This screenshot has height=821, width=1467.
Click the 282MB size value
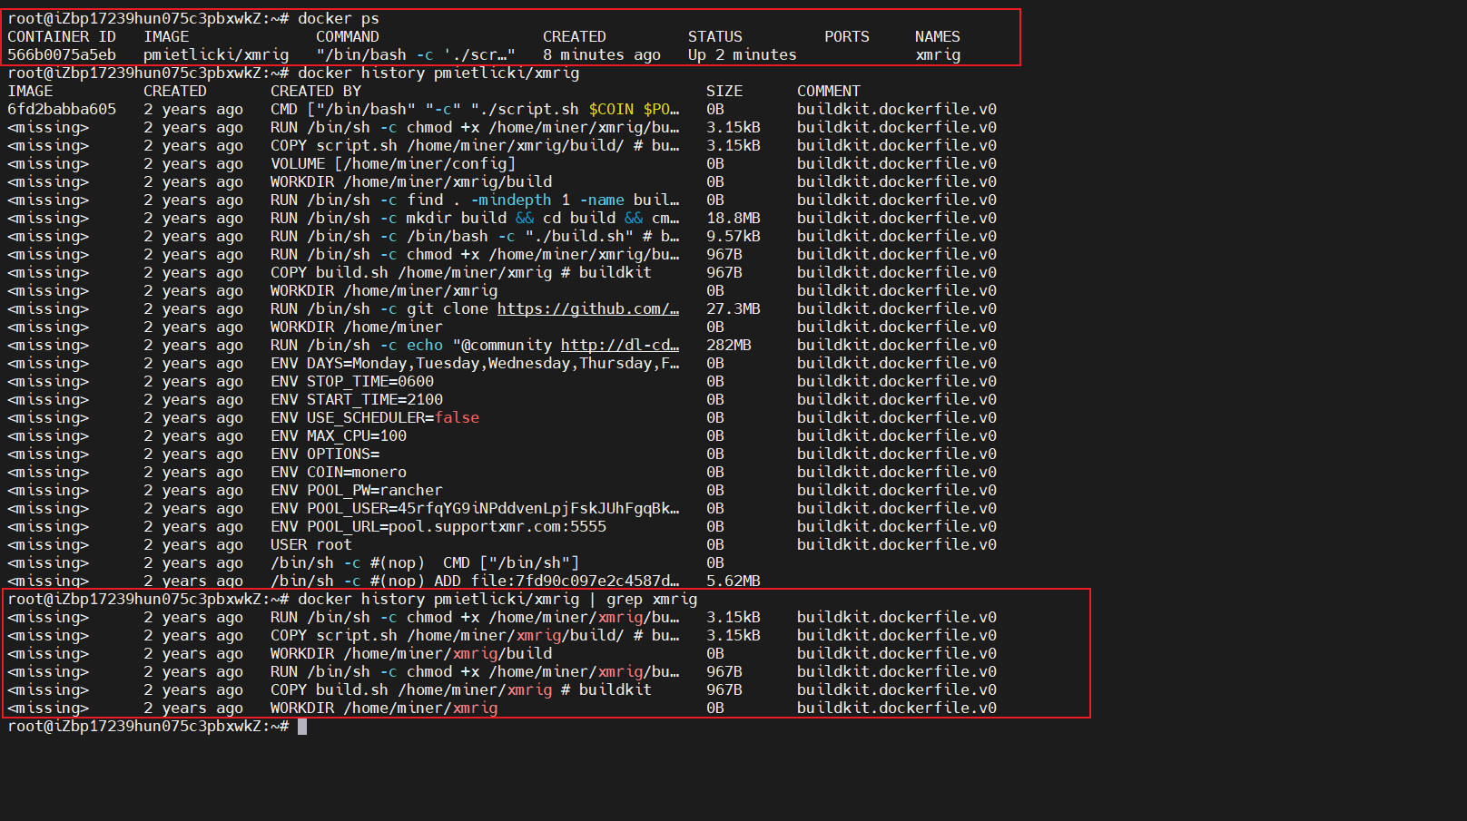pos(729,345)
